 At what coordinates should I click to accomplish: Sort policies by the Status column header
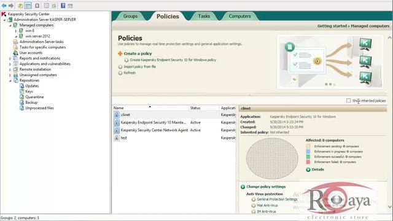[x=204, y=108]
